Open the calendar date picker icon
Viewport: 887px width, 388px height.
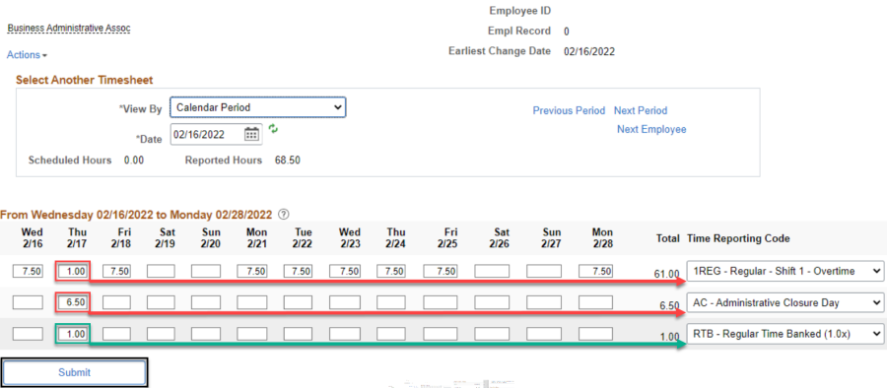pos(251,134)
